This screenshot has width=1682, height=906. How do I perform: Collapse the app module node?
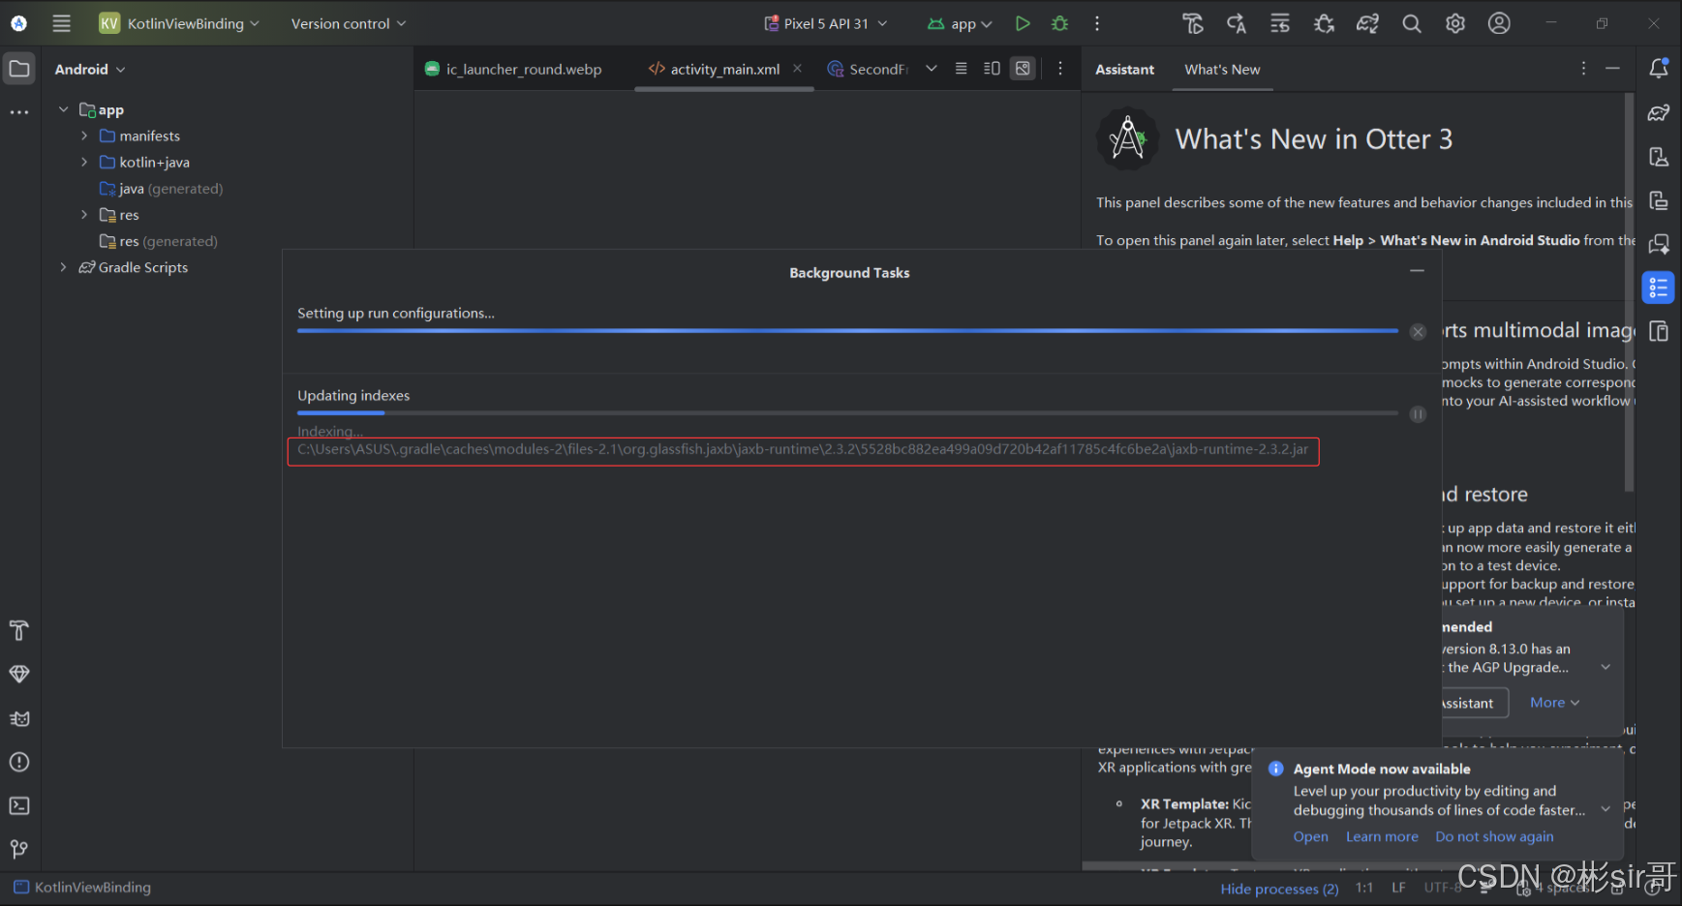click(x=64, y=109)
